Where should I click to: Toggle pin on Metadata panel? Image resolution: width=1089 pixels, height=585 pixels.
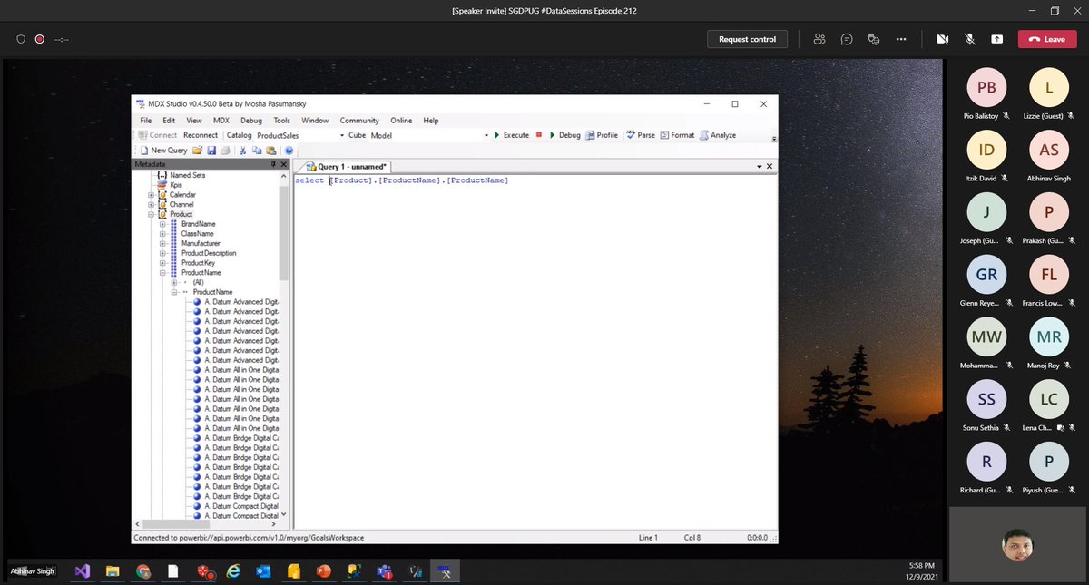coord(273,164)
